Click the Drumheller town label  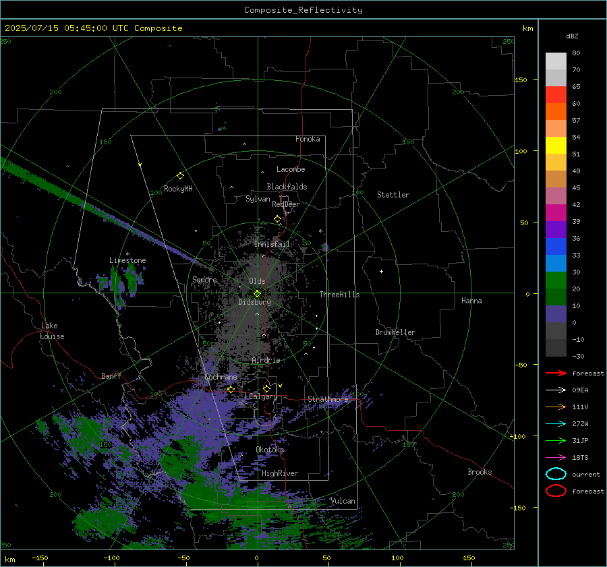[395, 332]
